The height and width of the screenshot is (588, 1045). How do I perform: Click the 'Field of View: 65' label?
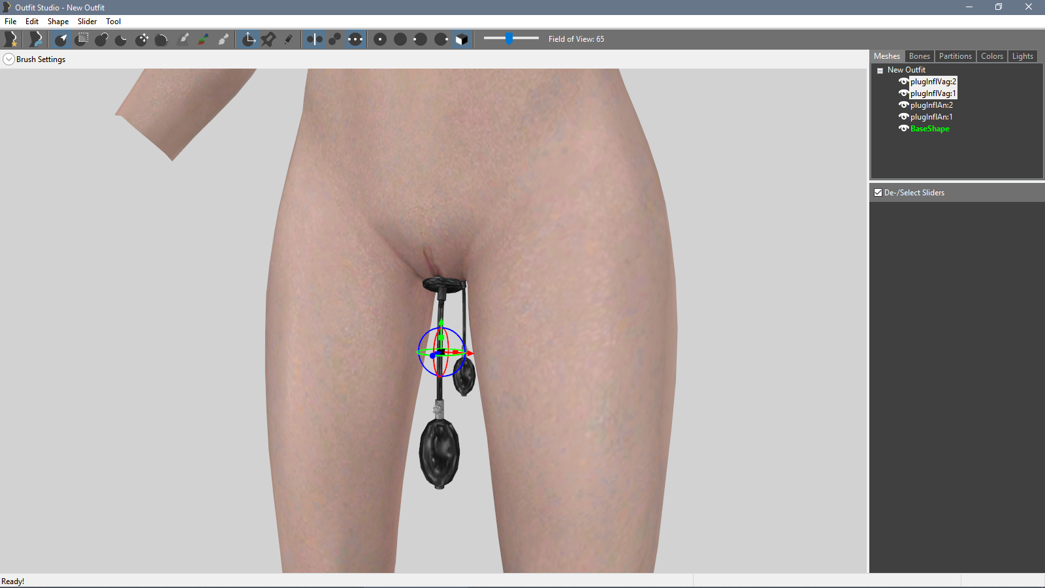point(576,39)
